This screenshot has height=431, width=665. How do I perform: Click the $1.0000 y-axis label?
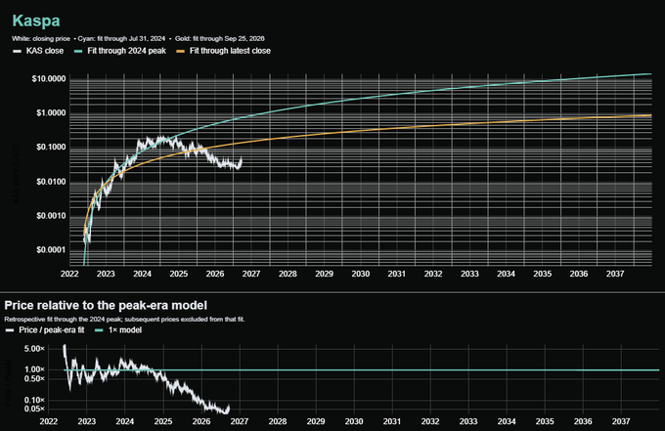51,112
